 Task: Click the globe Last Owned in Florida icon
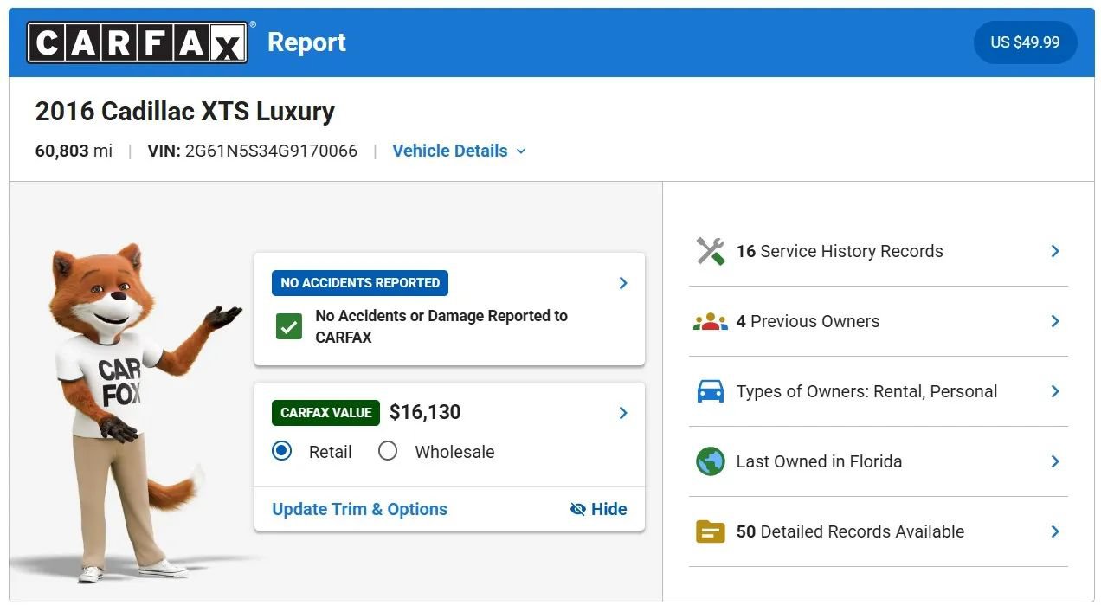[711, 461]
